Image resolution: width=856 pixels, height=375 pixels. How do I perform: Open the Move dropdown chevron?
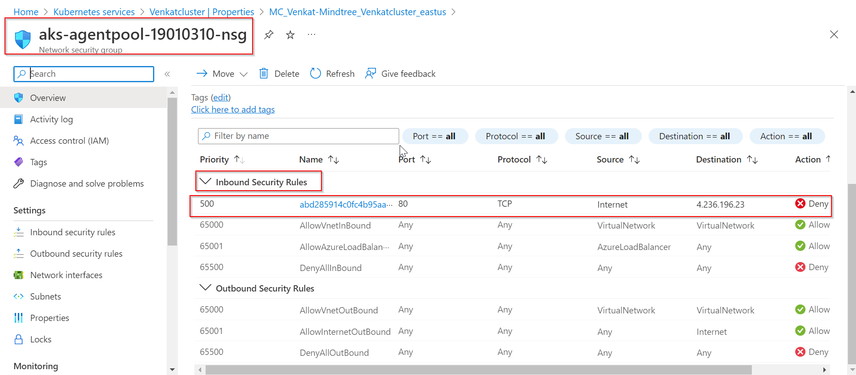[244, 74]
